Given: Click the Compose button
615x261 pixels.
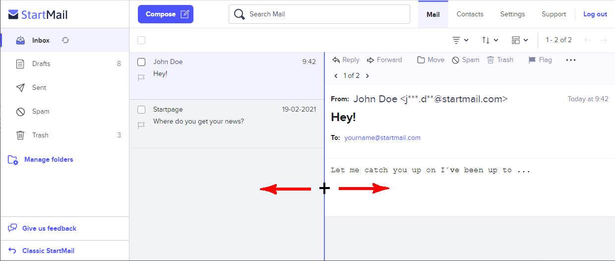Looking at the screenshot, I should pyautogui.click(x=166, y=14).
